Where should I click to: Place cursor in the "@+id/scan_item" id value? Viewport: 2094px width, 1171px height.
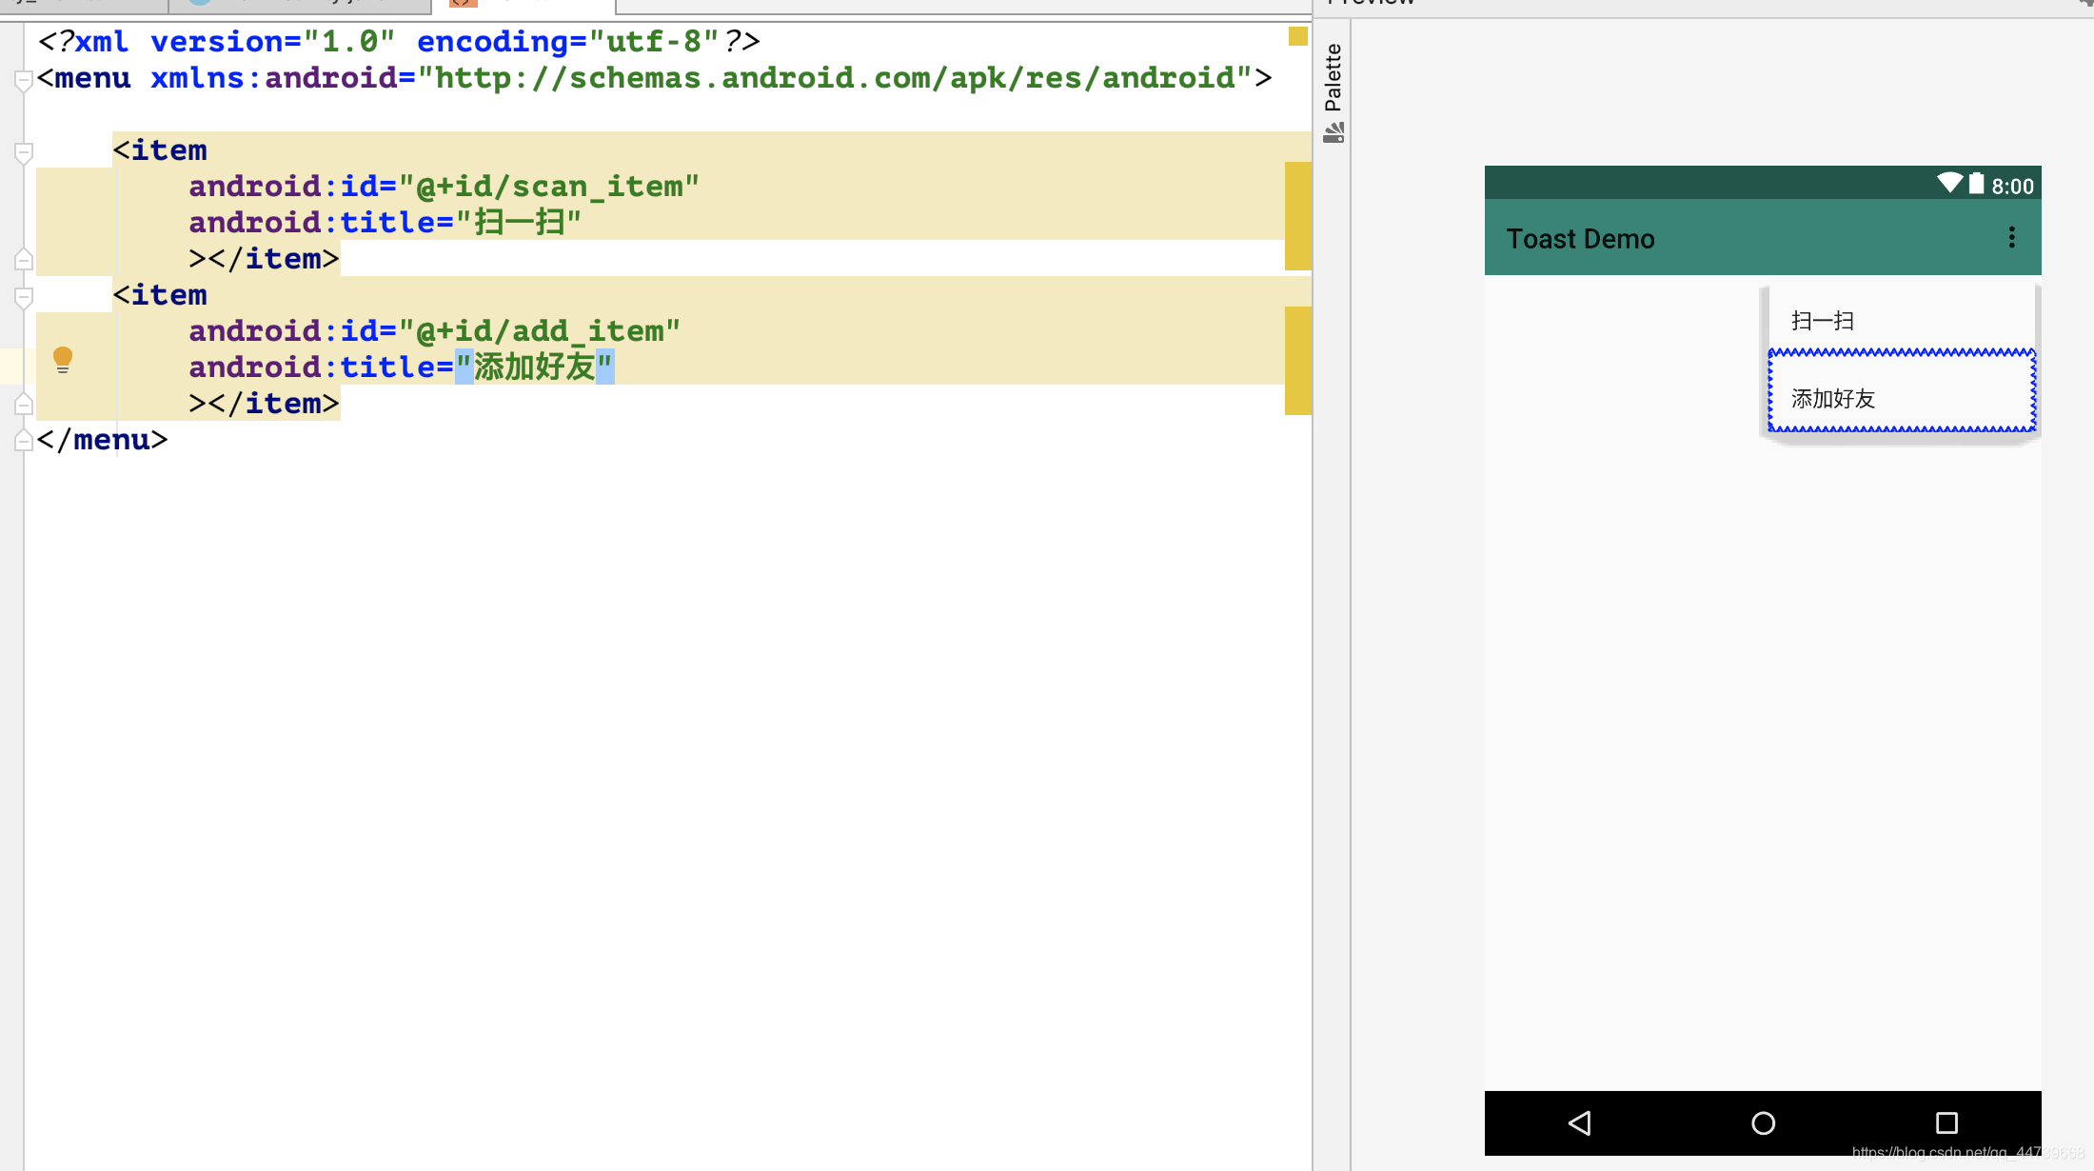click(x=549, y=187)
